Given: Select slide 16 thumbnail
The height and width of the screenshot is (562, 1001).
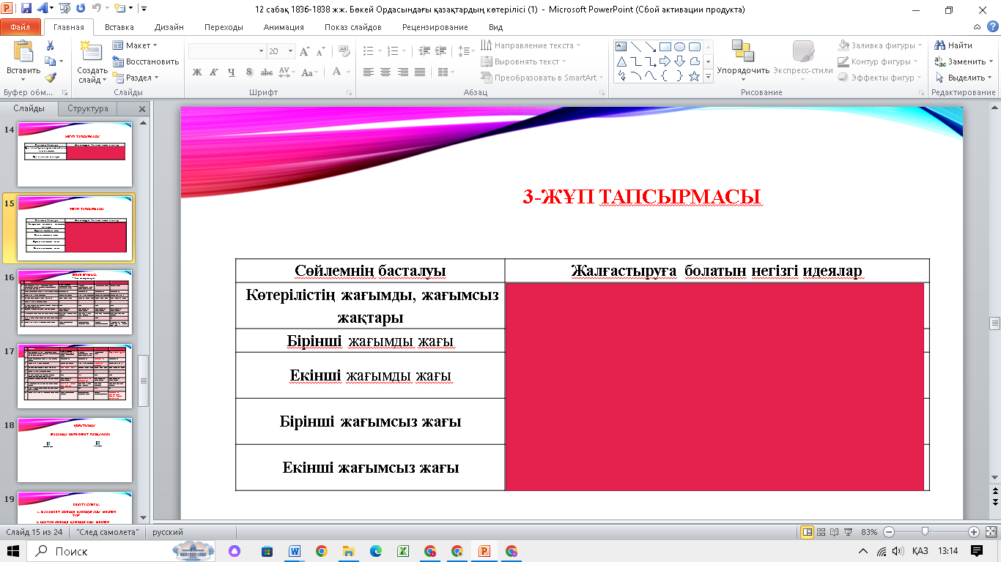Looking at the screenshot, I should point(75,302).
